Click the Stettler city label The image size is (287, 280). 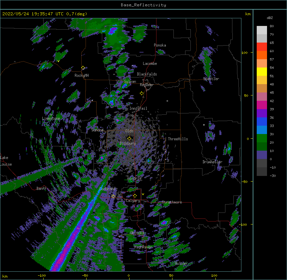(x=211, y=79)
